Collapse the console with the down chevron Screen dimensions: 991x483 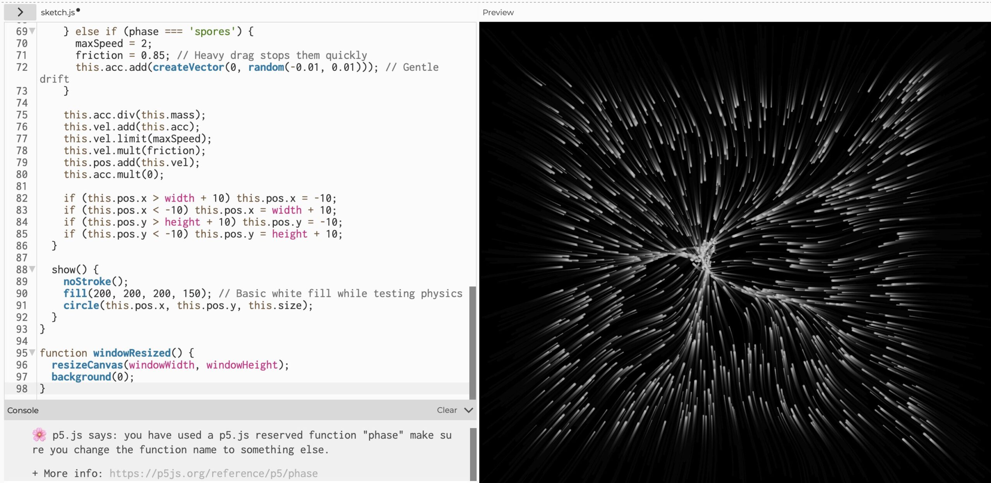point(468,410)
